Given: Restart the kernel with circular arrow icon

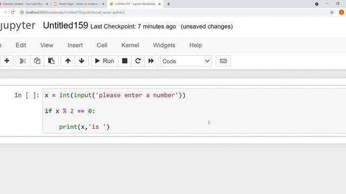Looking at the screenshot, I should [x=138, y=61].
